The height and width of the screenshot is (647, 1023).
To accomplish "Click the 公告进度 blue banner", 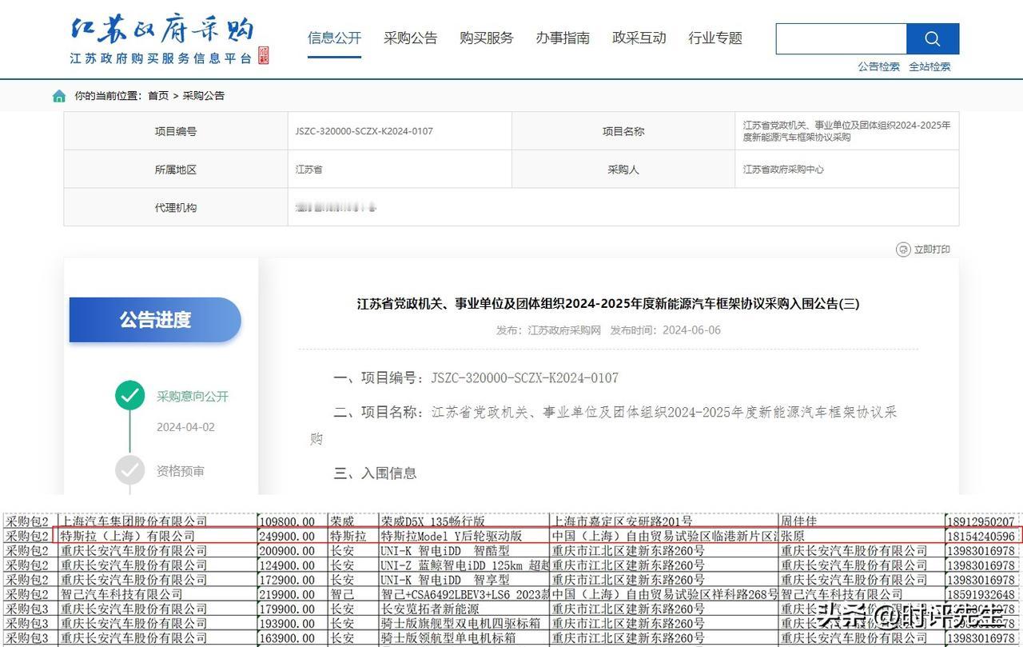I will [x=155, y=320].
